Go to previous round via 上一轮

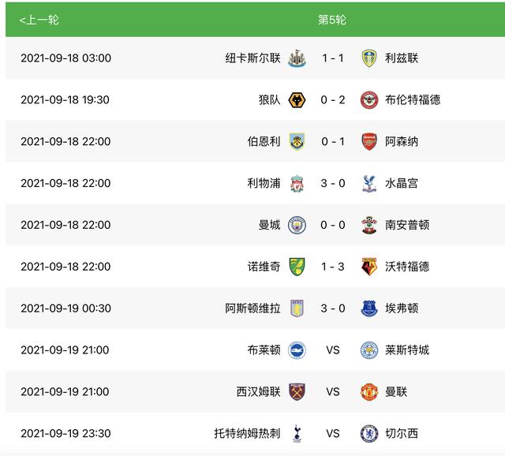coord(39,20)
